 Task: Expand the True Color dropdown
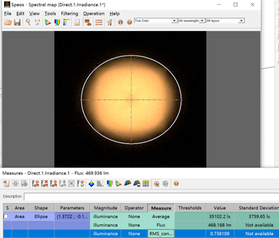pos(174,21)
